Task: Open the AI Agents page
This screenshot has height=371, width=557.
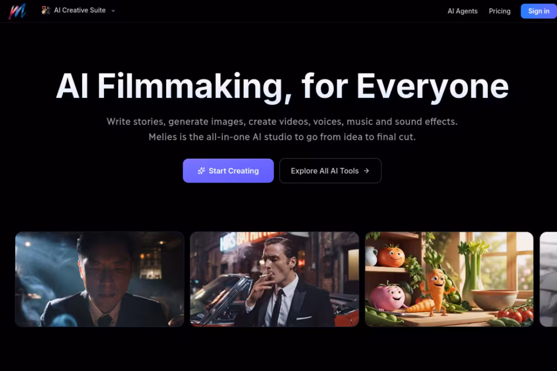Action: pyautogui.click(x=462, y=11)
